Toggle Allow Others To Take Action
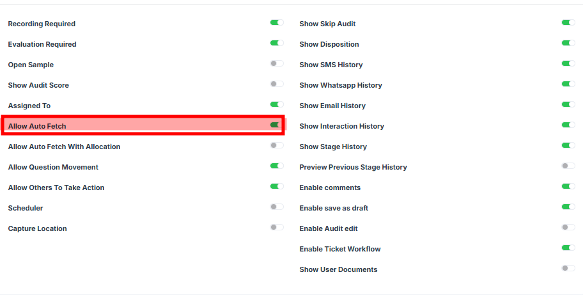The width and height of the screenshot is (583, 295). click(276, 186)
